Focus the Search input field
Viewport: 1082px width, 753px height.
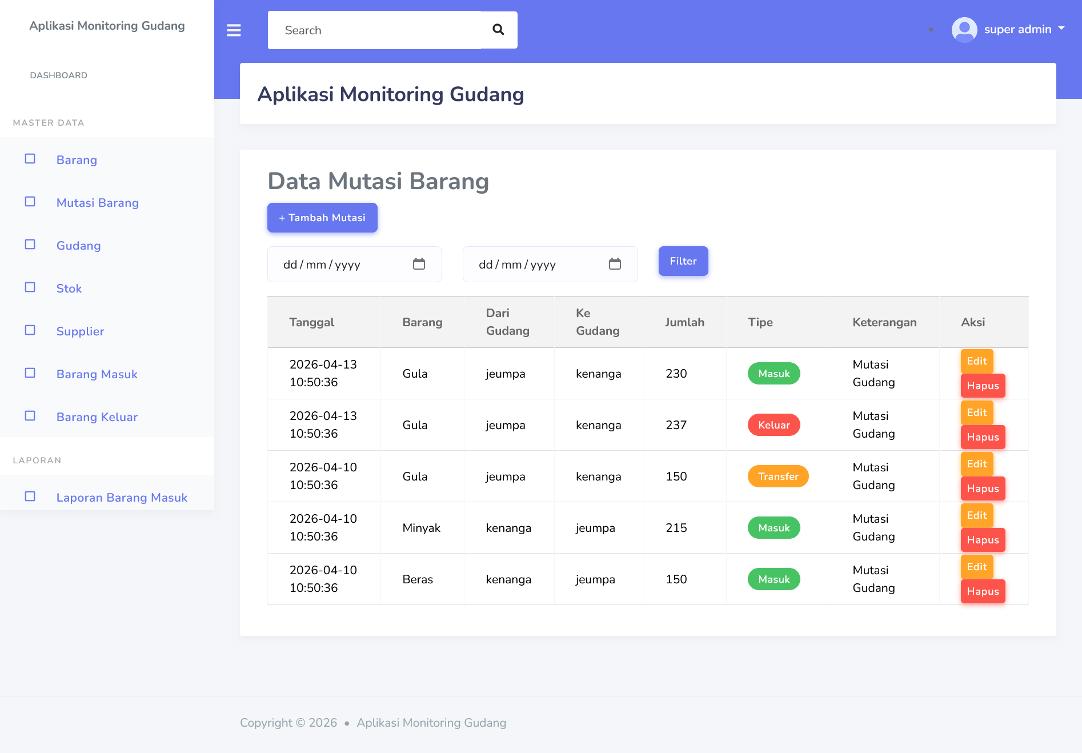(x=374, y=30)
